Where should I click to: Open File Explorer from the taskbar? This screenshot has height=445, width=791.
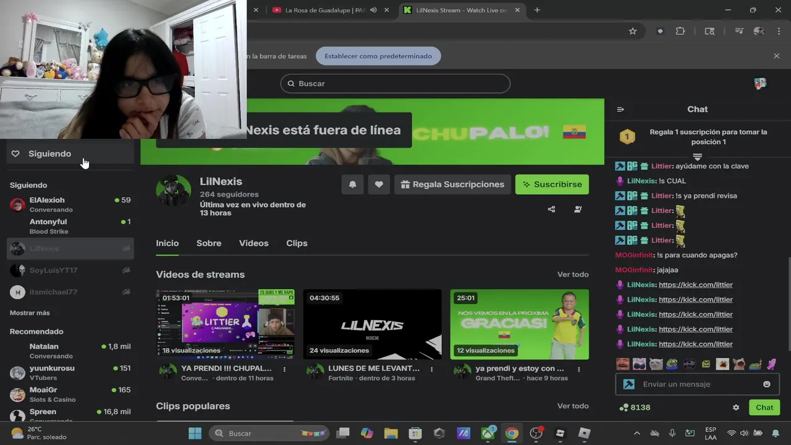pos(391,433)
